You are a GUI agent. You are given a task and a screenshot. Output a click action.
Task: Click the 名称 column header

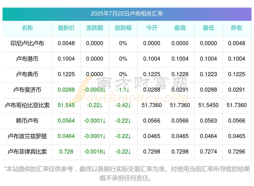coord(27,28)
